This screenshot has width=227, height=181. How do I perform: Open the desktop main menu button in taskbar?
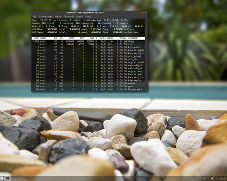2,178
